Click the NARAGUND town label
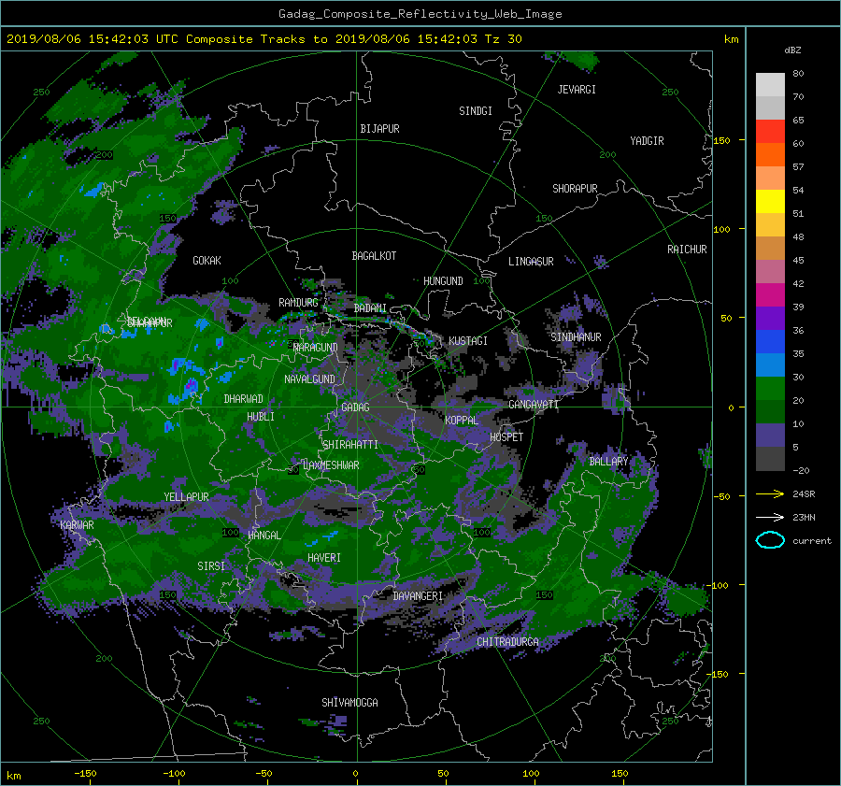Image resolution: width=841 pixels, height=786 pixels. [316, 348]
